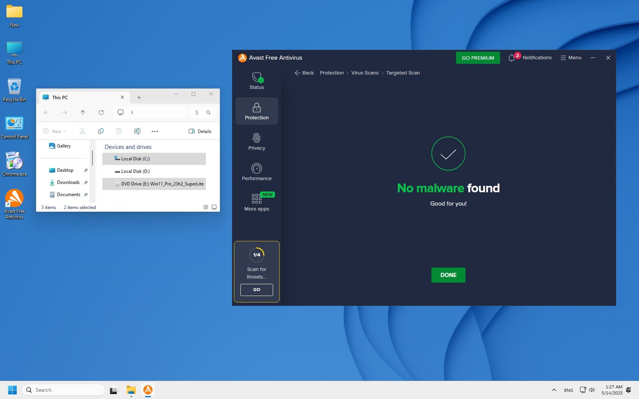639x399 pixels.
Task: Click the Targeted Scan breadcrumb
Action: [x=403, y=73]
